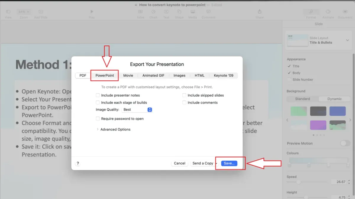Enable Include each stage of builds

point(98,103)
